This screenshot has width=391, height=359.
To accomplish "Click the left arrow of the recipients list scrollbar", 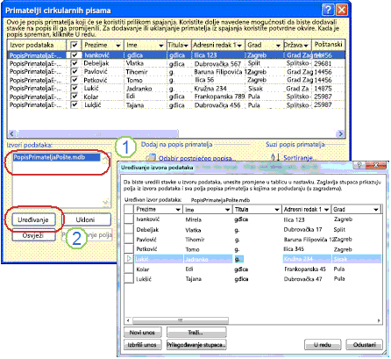I will (x=11, y=133).
